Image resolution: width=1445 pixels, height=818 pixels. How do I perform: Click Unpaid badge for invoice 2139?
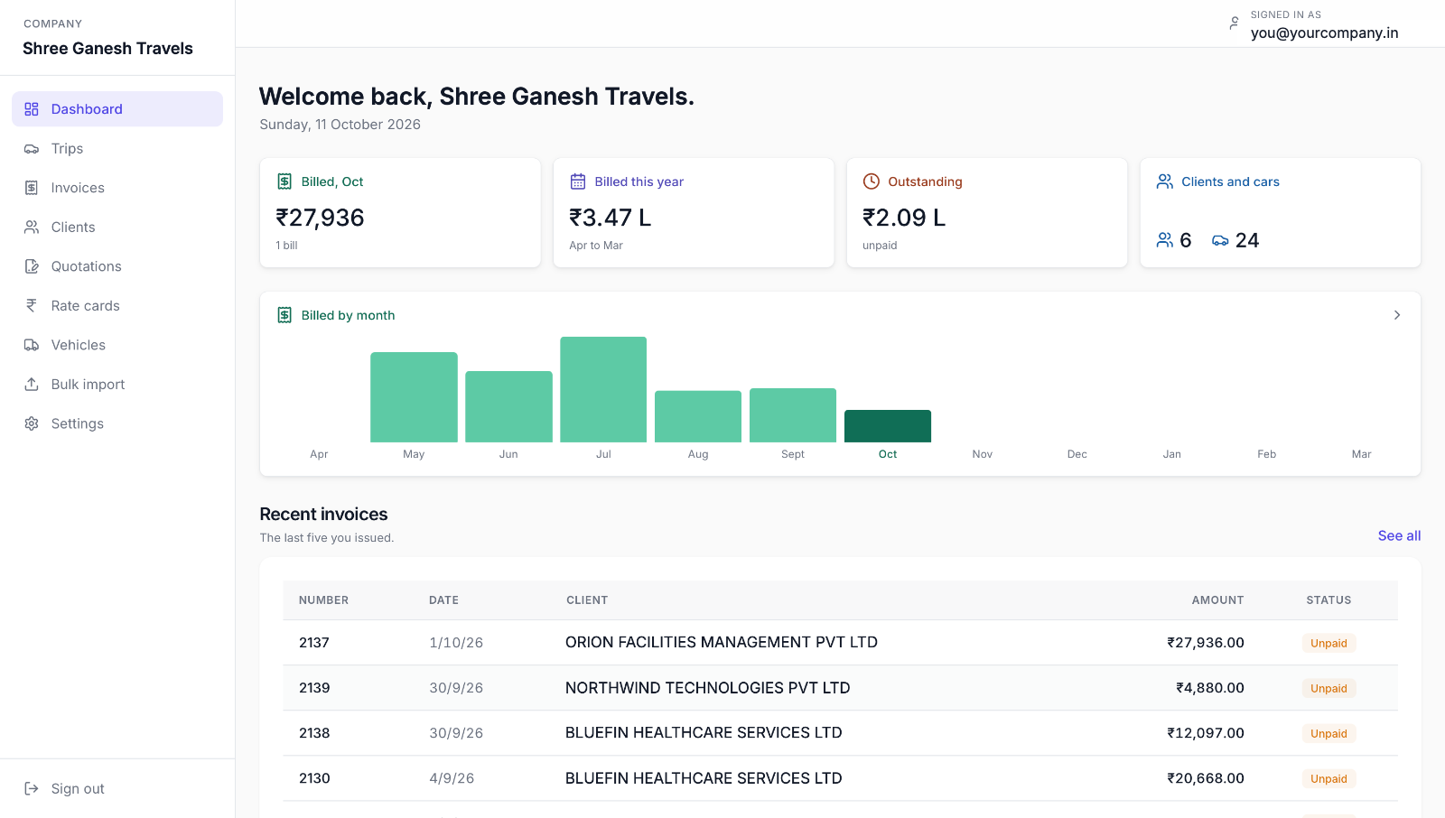coord(1328,689)
